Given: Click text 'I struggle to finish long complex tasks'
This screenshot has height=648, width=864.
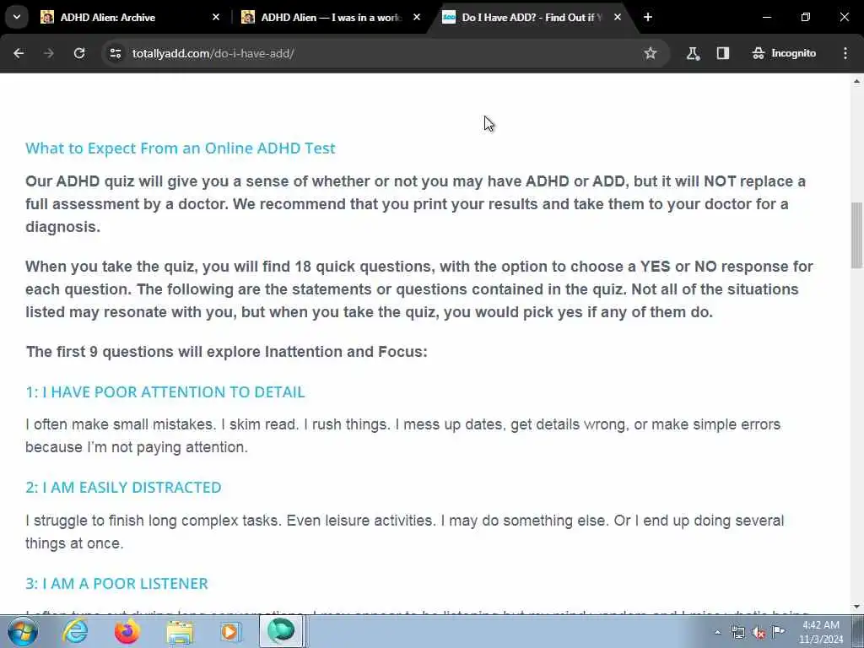Looking at the screenshot, I should pos(152,521).
